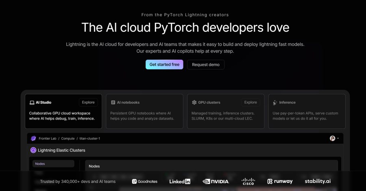Click the Goodnotes logo
The width and height of the screenshot is (366, 191).
[x=145, y=181]
